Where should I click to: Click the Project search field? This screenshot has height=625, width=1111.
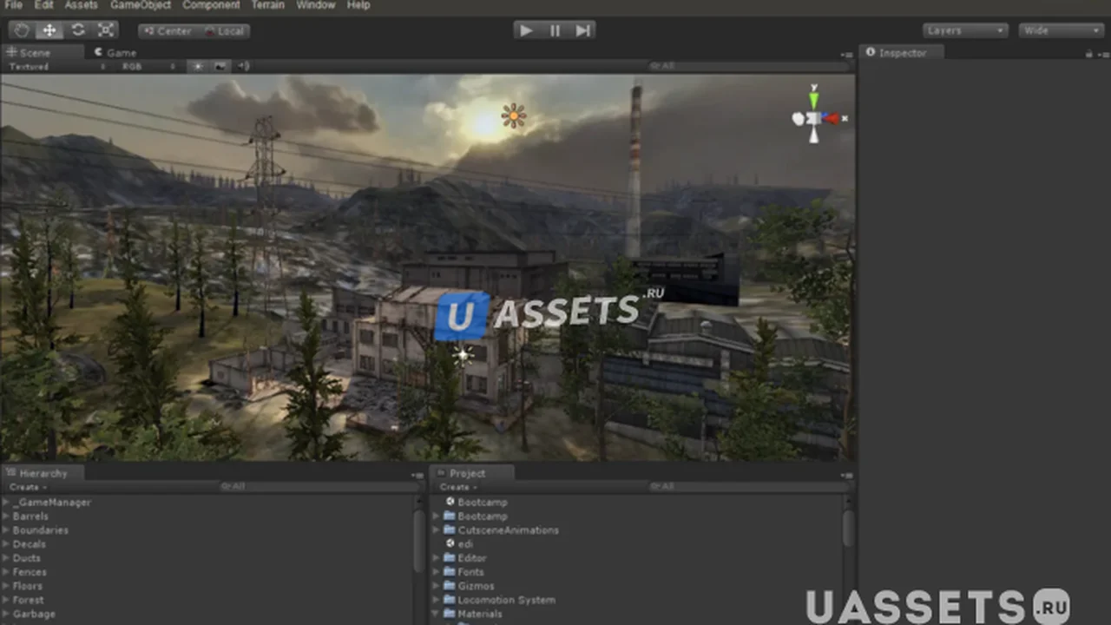point(748,487)
